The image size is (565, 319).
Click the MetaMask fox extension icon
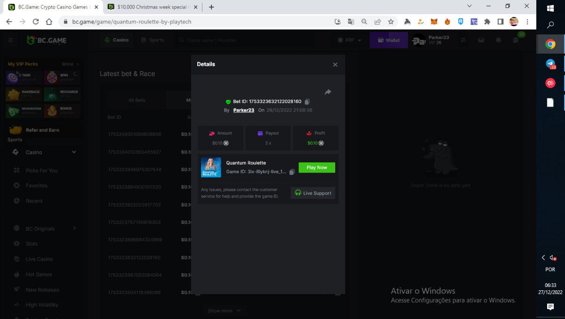[x=434, y=22]
